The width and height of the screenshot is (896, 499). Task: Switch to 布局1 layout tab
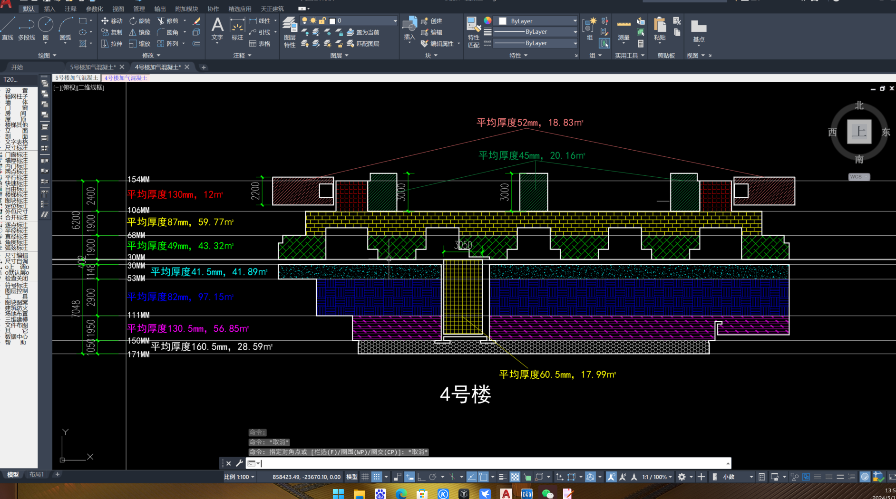[x=37, y=474]
